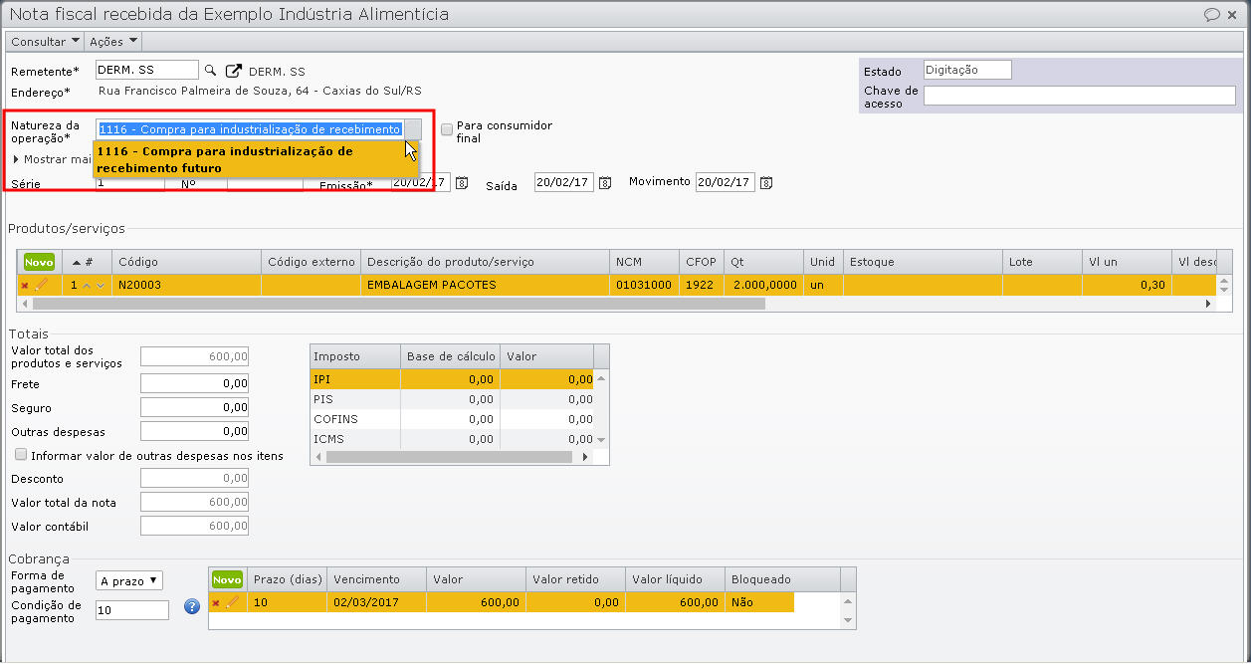This screenshot has height=664, width=1251.
Task: Open calendar picker for Saída date
Action: click(605, 183)
